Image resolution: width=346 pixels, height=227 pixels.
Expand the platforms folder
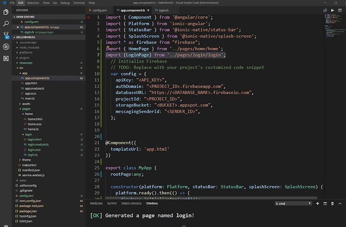(25, 52)
